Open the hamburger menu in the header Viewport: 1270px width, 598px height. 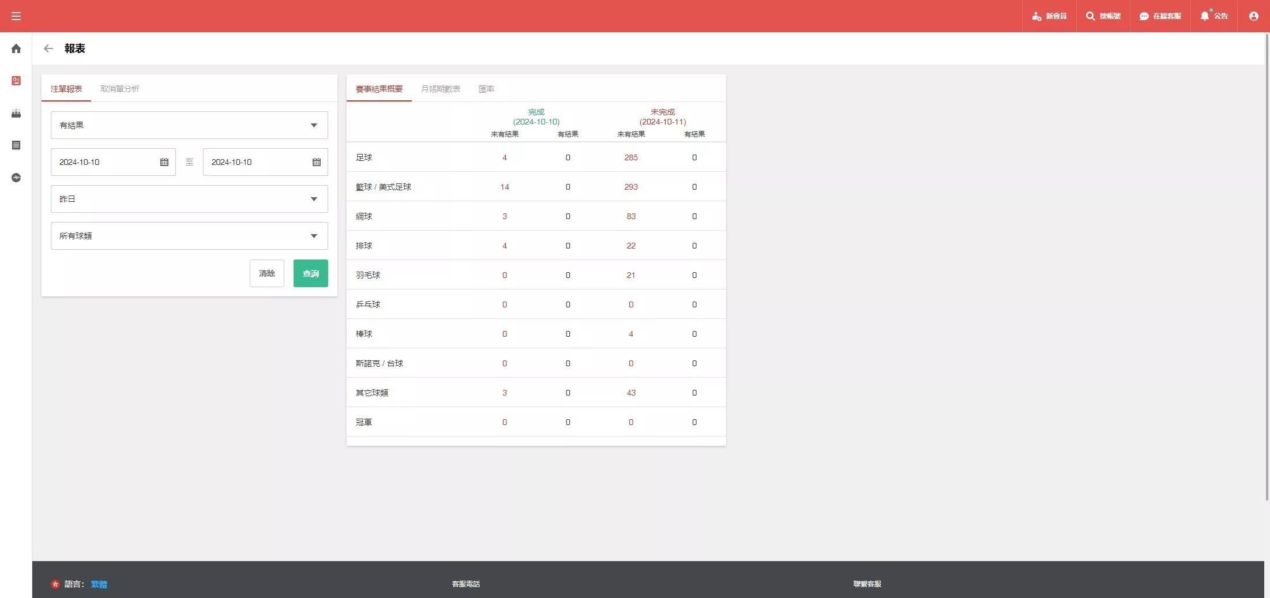pos(16,16)
